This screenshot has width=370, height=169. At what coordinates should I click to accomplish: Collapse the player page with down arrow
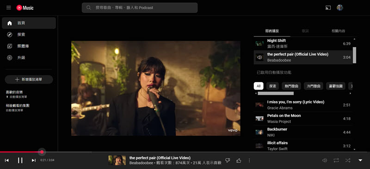tap(360, 160)
